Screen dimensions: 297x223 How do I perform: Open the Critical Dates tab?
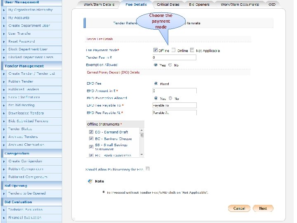(x=168, y=5)
